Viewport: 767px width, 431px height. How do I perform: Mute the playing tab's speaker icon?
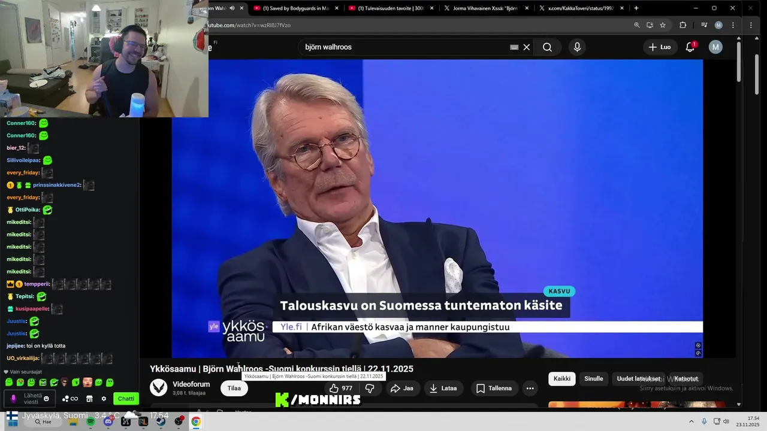click(x=232, y=8)
